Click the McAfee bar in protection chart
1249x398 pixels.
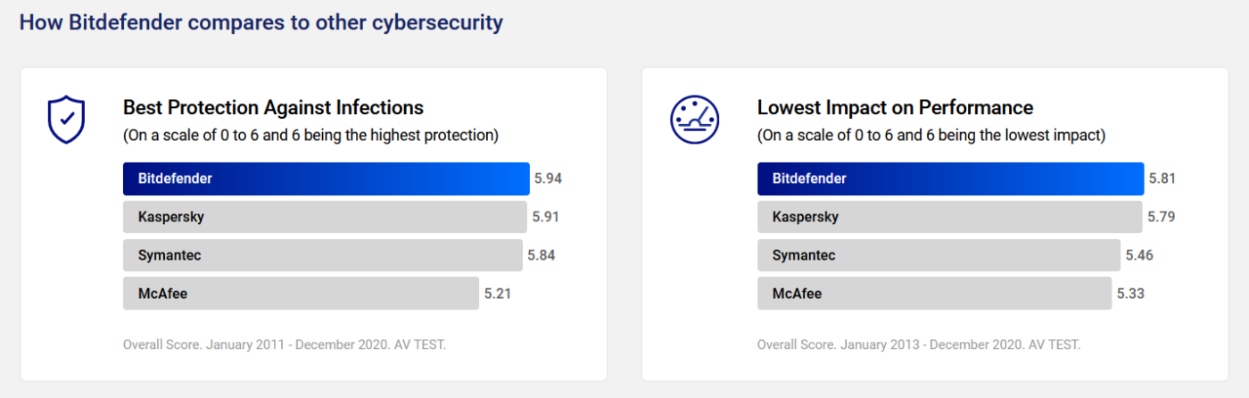pyautogui.click(x=301, y=294)
